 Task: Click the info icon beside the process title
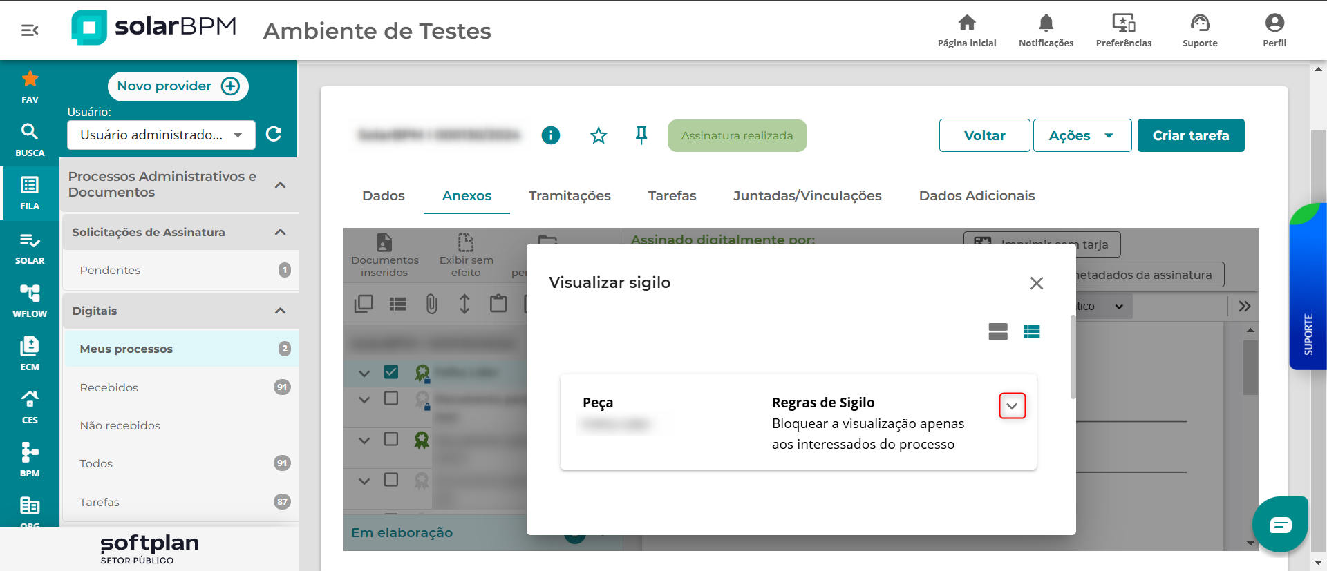pyautogui.click(x=550, y=135)
